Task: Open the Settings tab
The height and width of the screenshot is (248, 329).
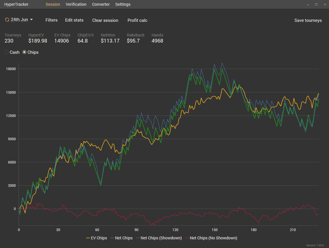Action: [x=123, y=4]
